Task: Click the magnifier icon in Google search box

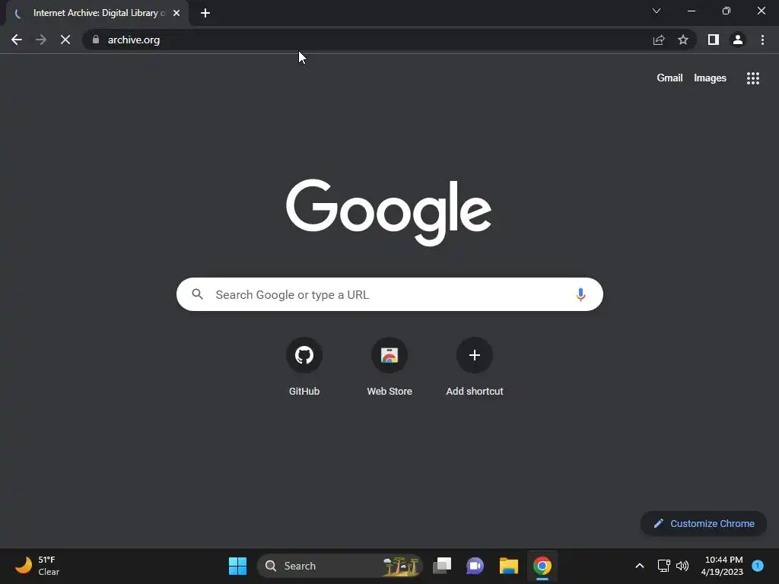Action: tap(197, 294)
